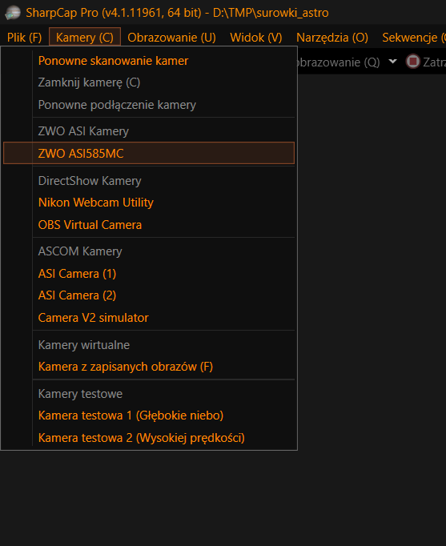The width and height of the screenshot is (446, 546).
Task: Choose ASI Camera (1) ASCOM entry
Action: pos(77,274)
